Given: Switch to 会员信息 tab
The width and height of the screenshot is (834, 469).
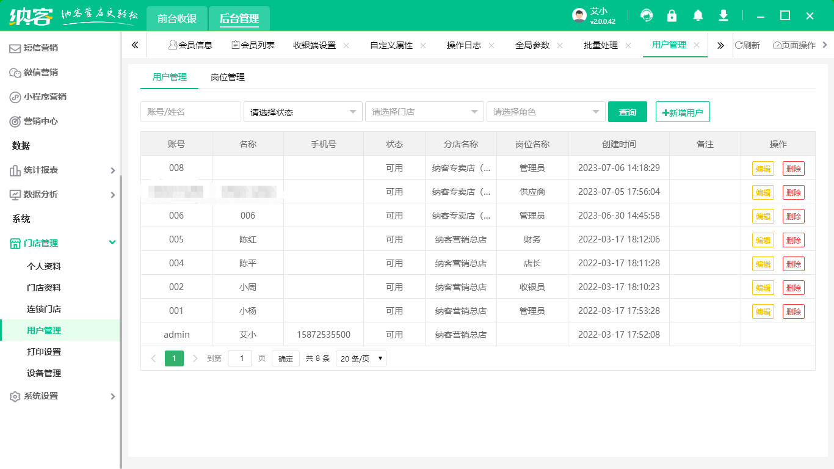Looking at the screenshot, I should 190,45.
